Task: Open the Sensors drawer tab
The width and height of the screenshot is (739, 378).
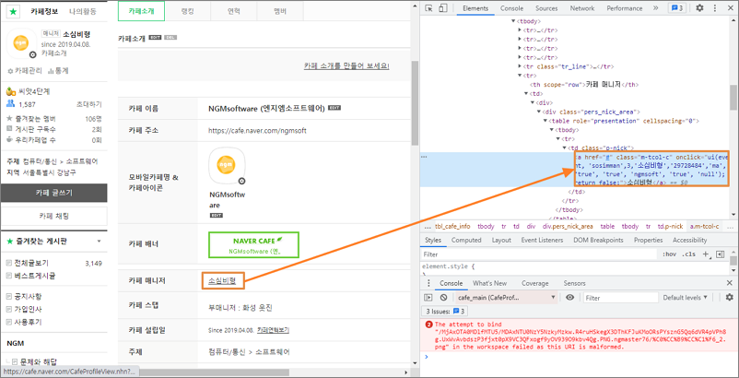Action: coord(574,283)
